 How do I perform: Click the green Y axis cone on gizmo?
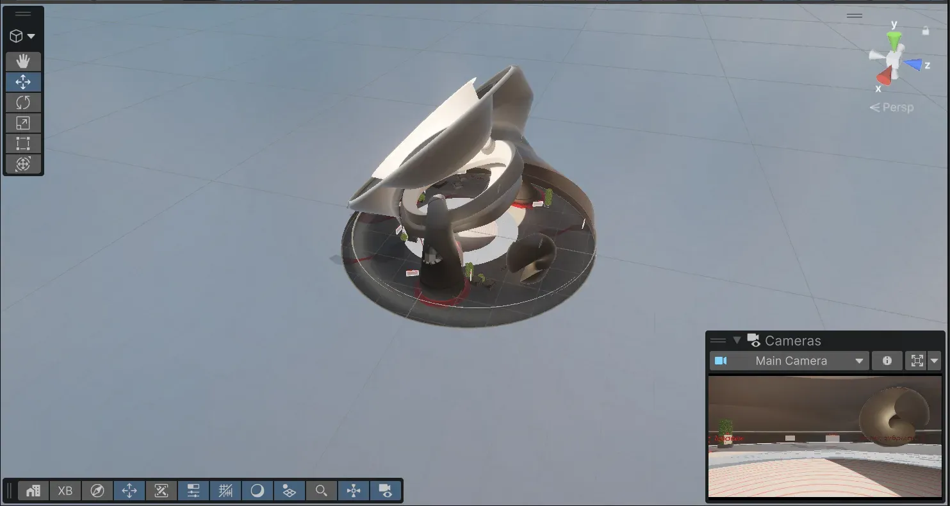pyautogui.click(x=895, y=40)
